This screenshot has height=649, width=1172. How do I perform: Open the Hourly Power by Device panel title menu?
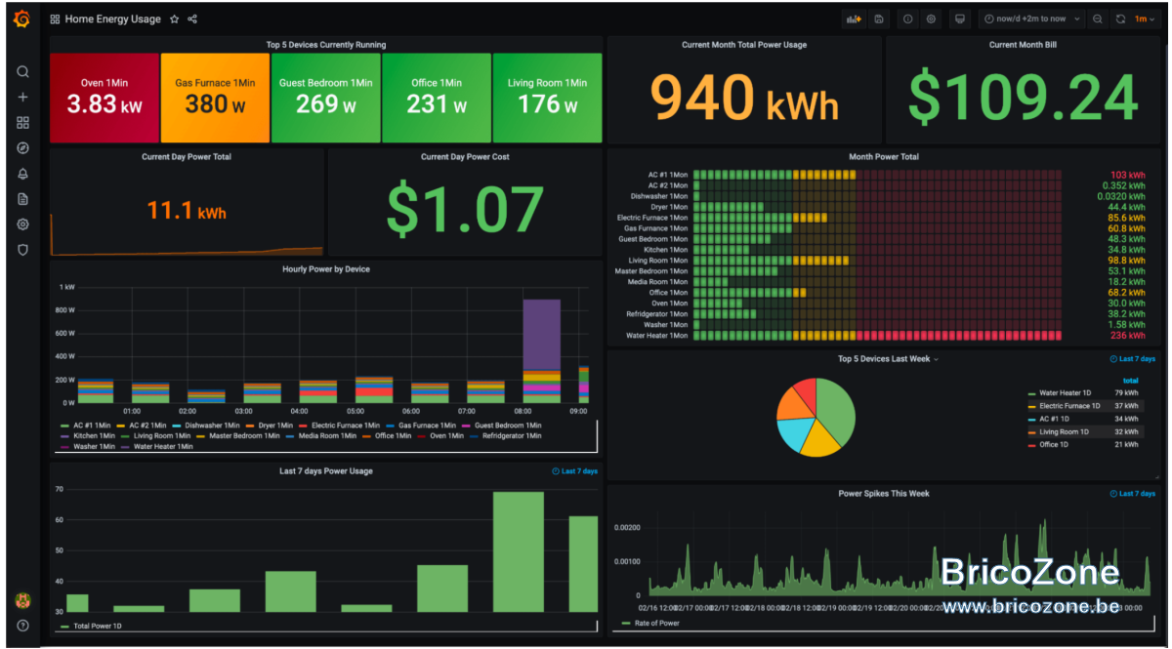(326, 269)
